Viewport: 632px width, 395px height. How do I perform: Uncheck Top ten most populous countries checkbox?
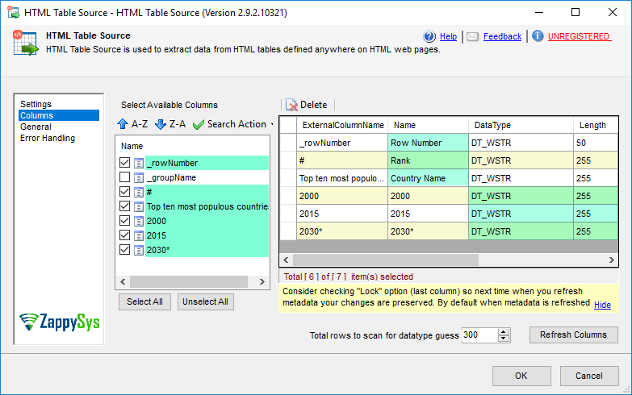124,206
